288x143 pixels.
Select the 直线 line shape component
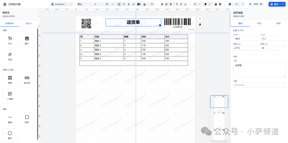coord(10,119)
